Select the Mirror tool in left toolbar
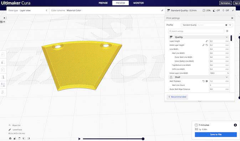 tap(3, 77)
